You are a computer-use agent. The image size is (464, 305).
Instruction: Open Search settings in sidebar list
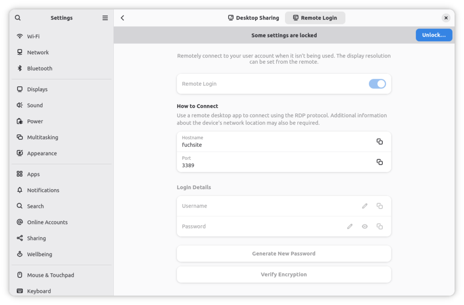[x=62, y=206]
